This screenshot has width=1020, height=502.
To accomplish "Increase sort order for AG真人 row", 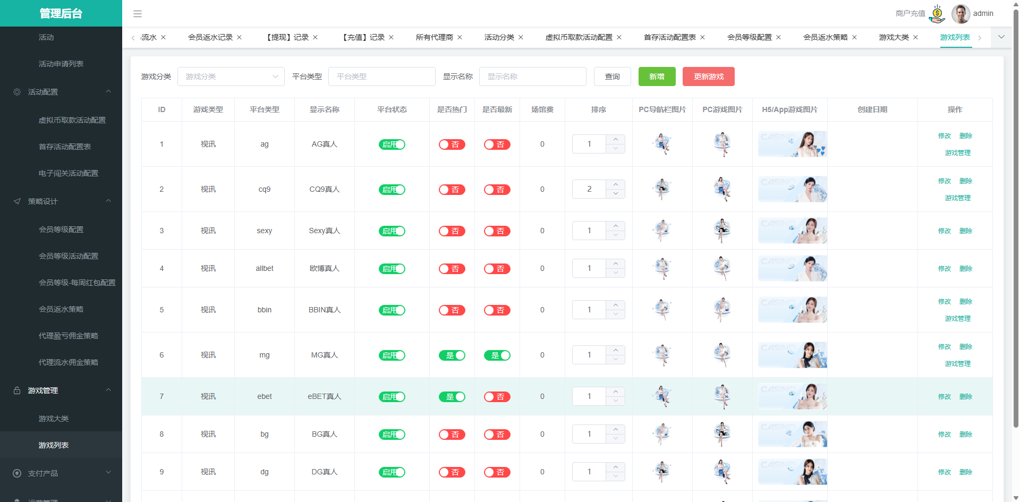I will pyautogui.click(x=616, y=139).
